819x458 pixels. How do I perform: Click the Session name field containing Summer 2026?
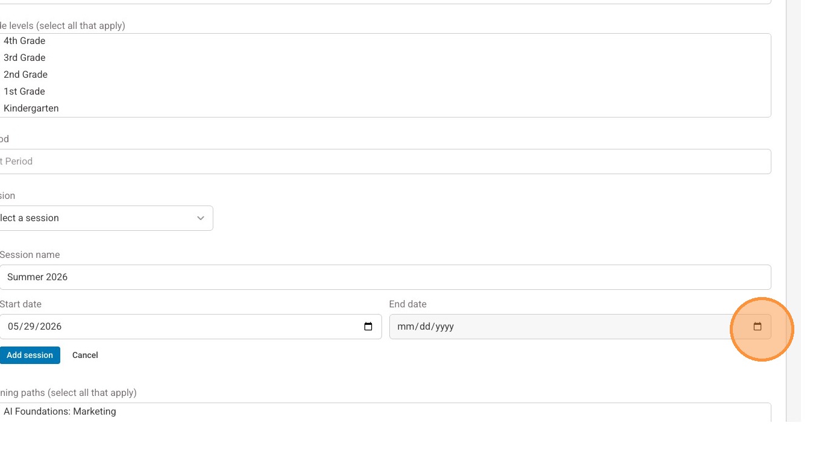point(385,277)
